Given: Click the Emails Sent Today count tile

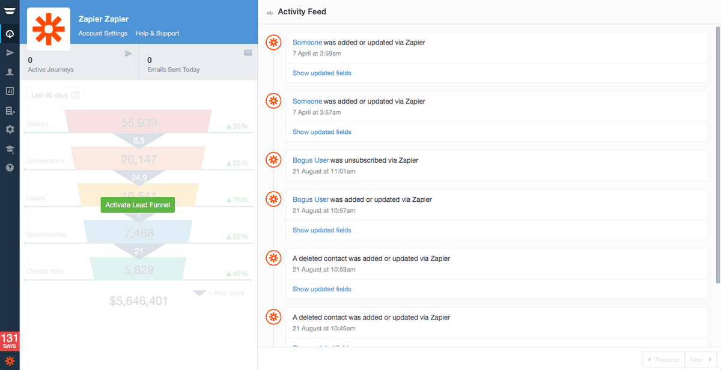Looking at the screenshot, I should coord(198,62).
